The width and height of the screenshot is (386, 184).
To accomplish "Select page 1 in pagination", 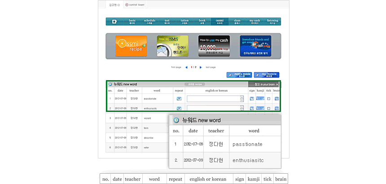I will point(192,67).
